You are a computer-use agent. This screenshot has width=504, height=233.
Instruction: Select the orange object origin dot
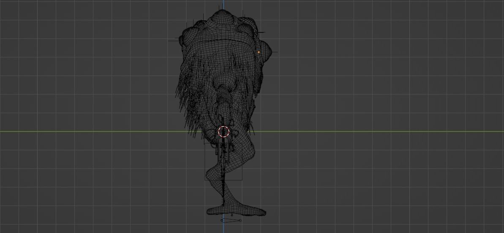pos(259,52)
